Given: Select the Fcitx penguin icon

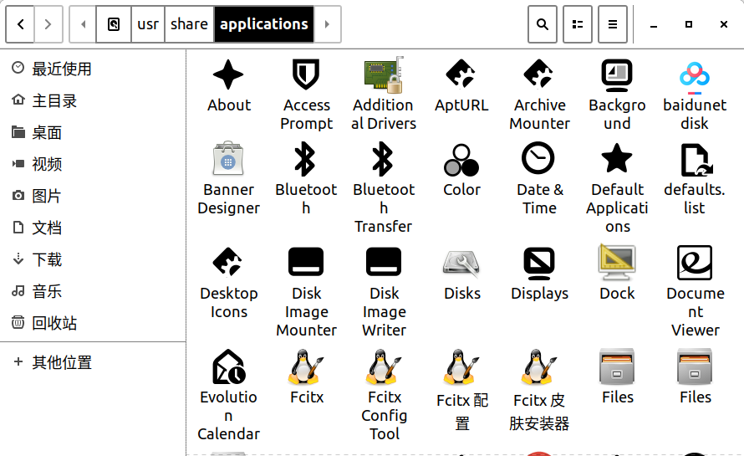Looking at the screenshot, I should (x=306, y=367).
